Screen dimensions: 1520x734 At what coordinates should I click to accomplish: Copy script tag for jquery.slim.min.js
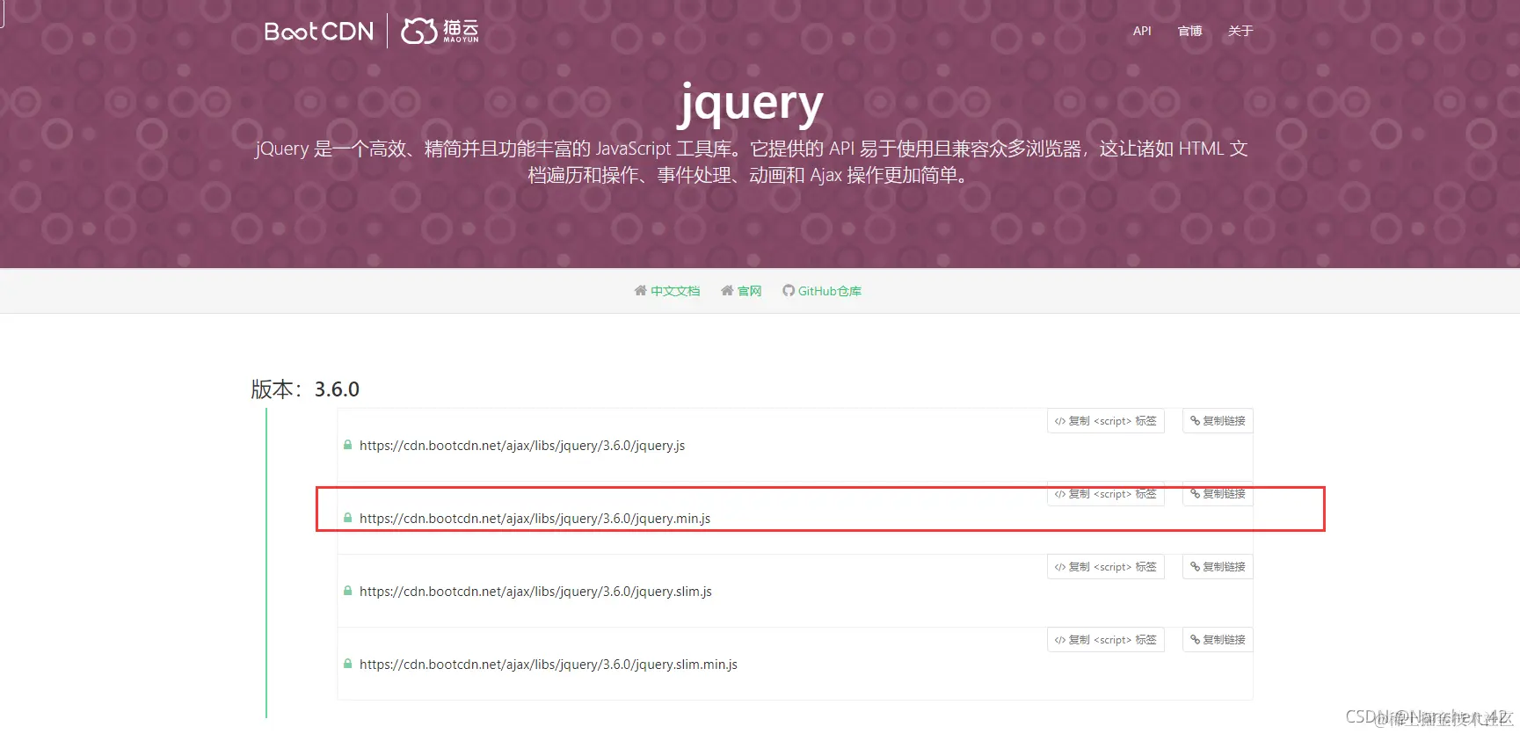(1106, 640)
